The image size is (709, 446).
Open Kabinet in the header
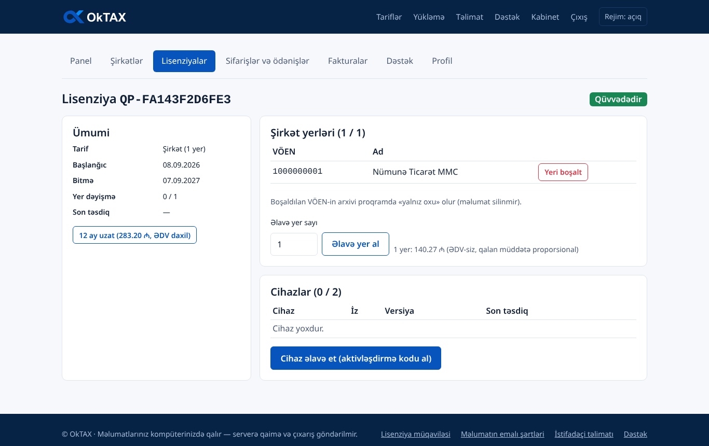tap(545, 17)
